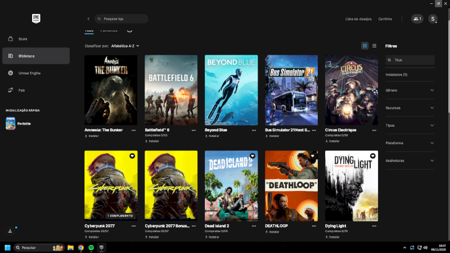This screenshot has width=450, height=253.
Task: Open options menu for Amnesia: The Bunker
Action: 133,130
